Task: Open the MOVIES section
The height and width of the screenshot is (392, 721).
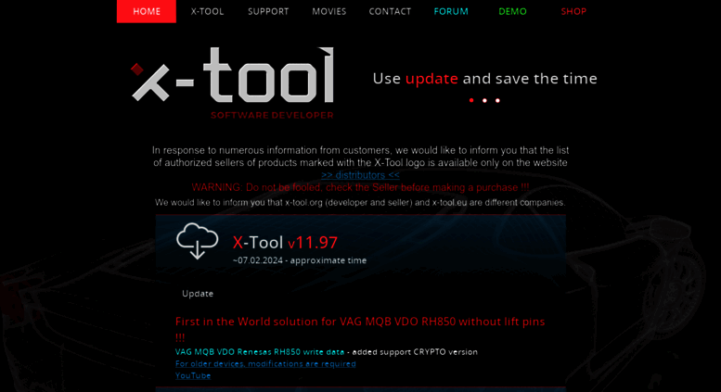Action: [x=329, y=11]
